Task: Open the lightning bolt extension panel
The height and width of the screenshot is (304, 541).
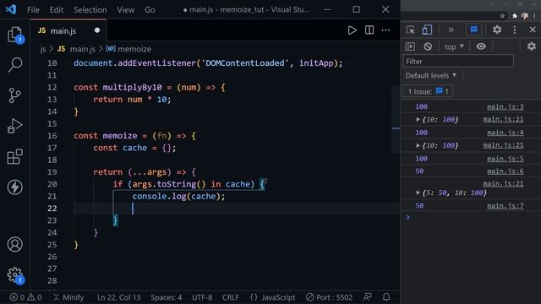Action: (15, 187)
